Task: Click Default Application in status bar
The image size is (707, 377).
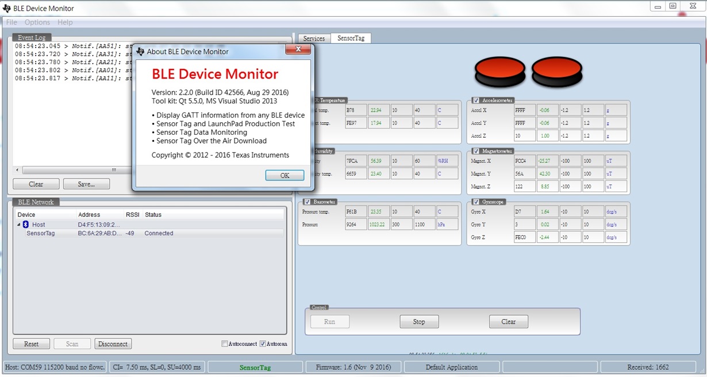Action: 451,367
